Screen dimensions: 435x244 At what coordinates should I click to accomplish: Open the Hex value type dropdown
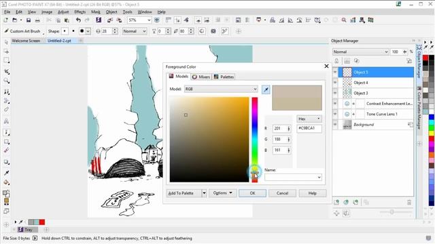click(x=309, y=119)
